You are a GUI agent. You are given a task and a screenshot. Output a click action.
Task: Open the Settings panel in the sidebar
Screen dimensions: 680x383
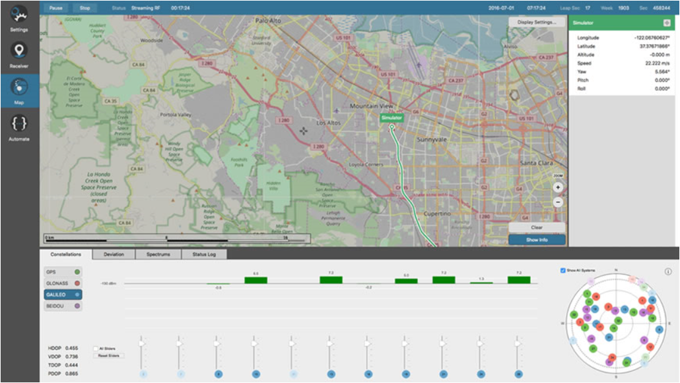click(x=19, y=16)
